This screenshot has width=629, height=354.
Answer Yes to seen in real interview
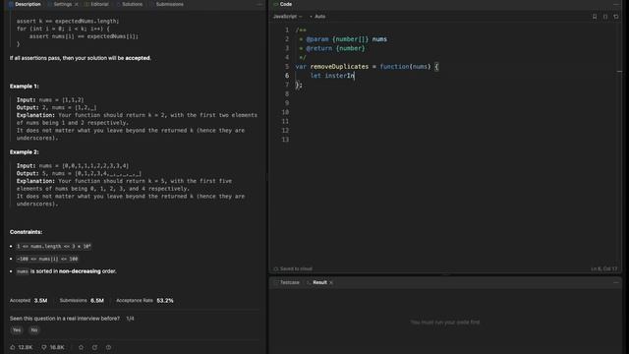(x=17, y=330)
